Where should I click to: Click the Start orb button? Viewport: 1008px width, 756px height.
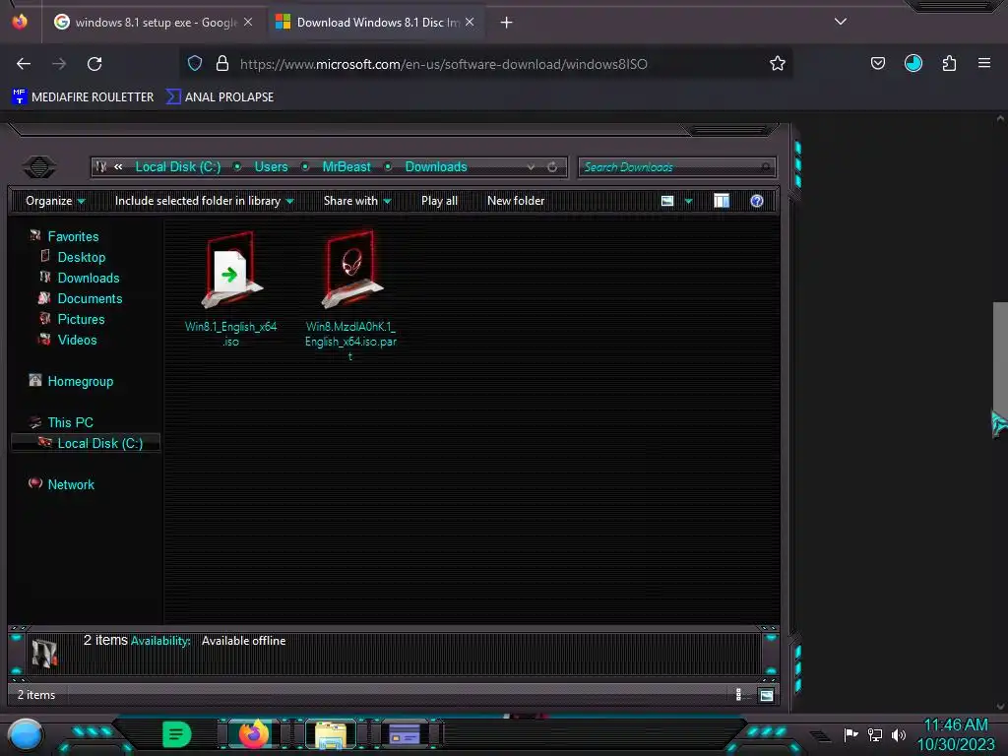click(x=26, y=735)
